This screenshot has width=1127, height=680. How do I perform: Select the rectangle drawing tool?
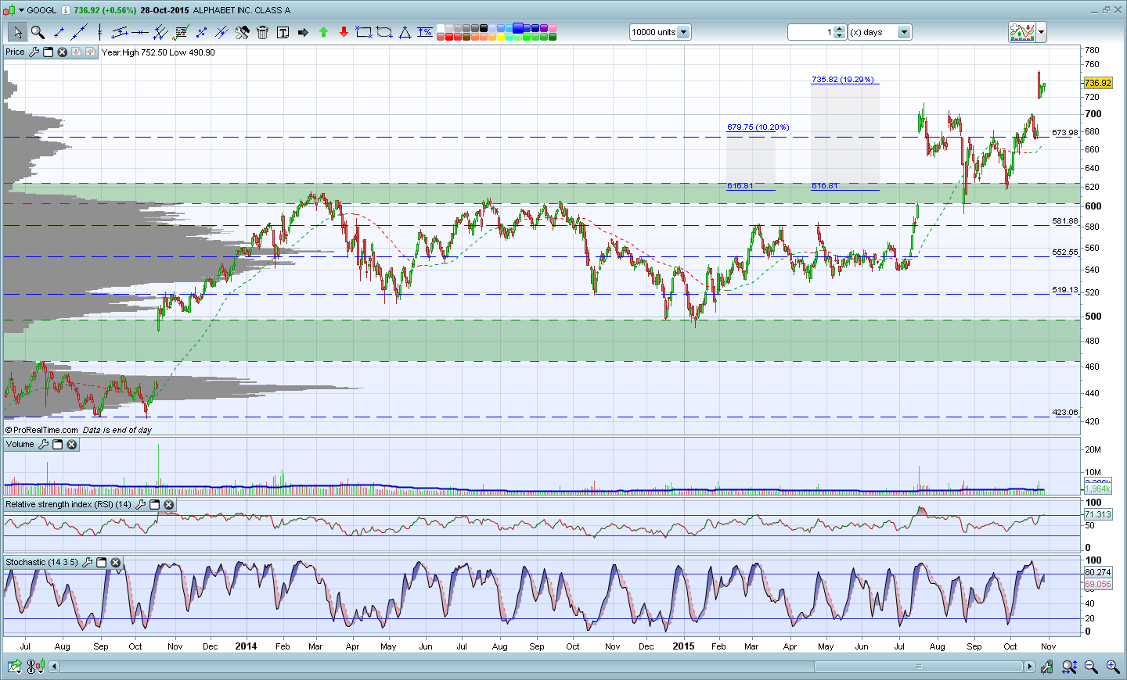pos(364,32)
